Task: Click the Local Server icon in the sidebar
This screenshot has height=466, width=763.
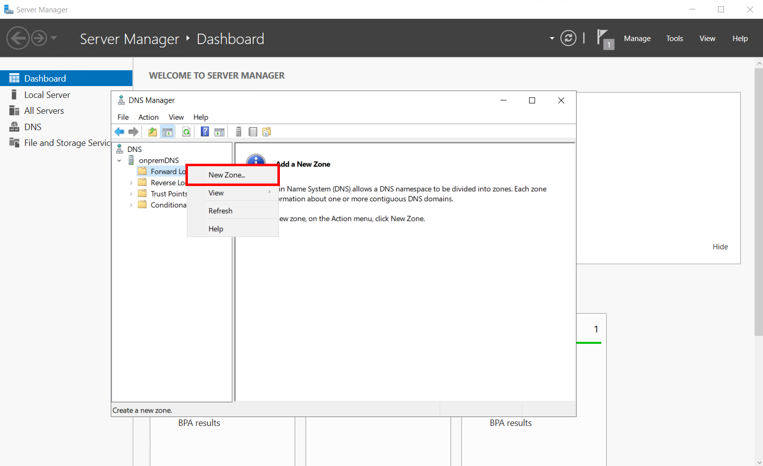Action: pyautogui.click(x=14, y=94)
